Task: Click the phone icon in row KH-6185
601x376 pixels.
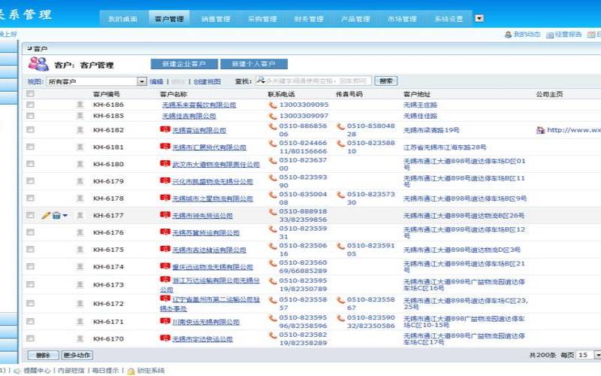Action: pos(273,116)
